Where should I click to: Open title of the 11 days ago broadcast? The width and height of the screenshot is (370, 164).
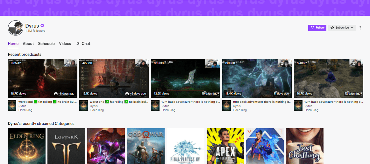tap(262, 102)
